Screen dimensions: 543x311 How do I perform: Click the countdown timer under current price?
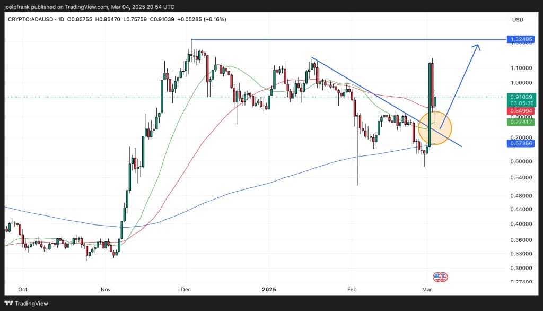click(x=521, y=104)
